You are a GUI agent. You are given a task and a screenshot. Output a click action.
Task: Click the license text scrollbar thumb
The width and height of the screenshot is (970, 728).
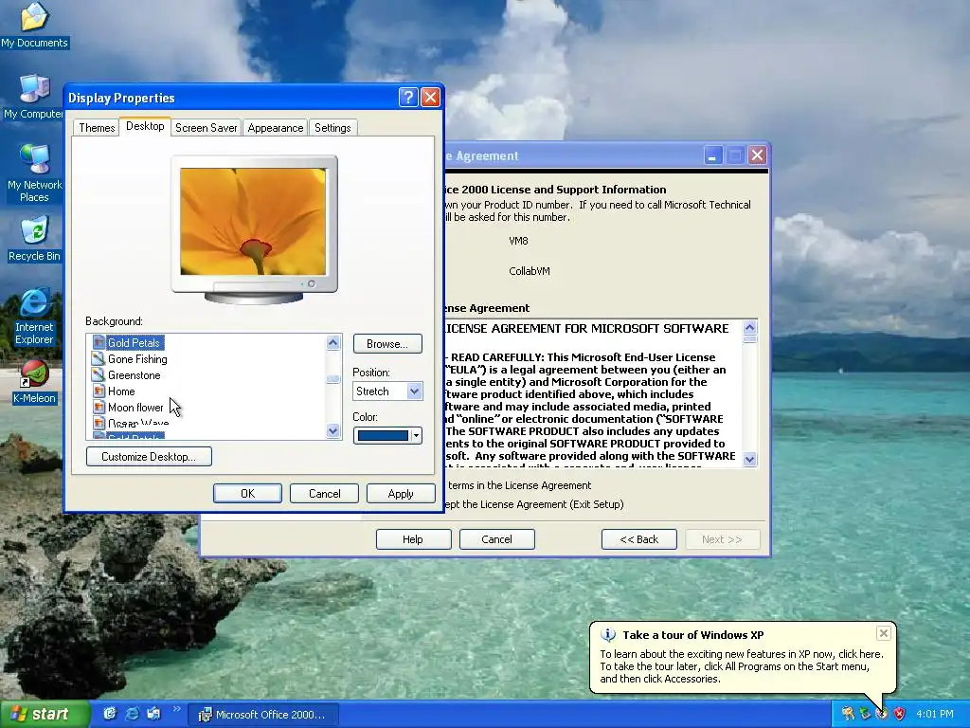click(750, 339)
